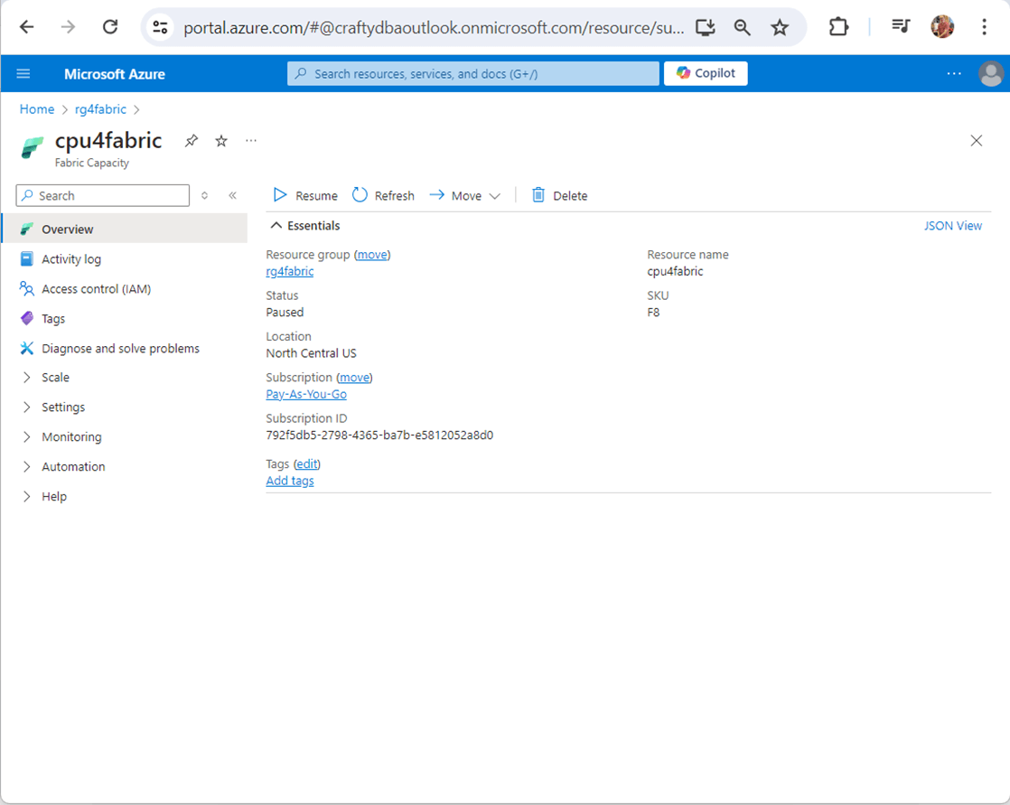Open rg4fabric resource group link in Essentials

(x=290, y=271)
